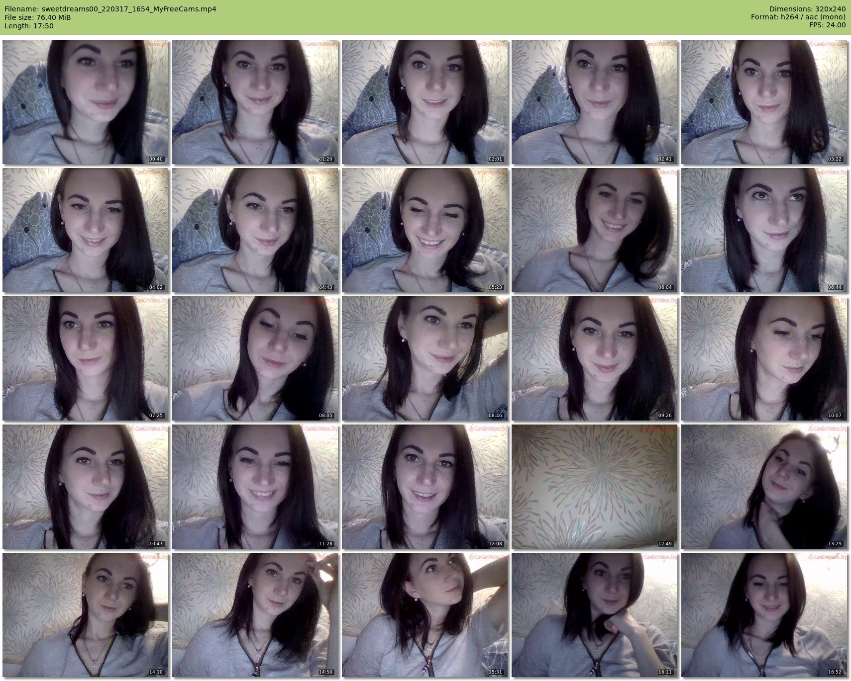Click the thumbnail at 03:22

[764, 102]
